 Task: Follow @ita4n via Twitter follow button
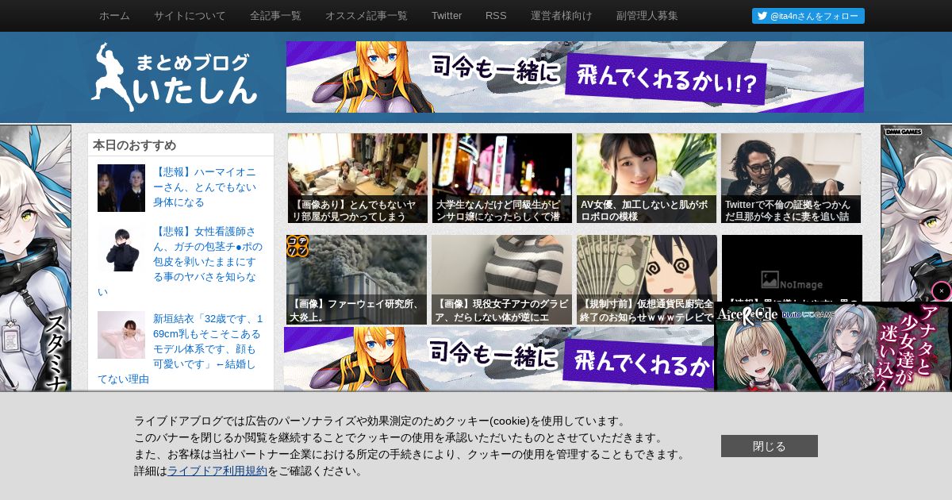[x=808, y=16]
